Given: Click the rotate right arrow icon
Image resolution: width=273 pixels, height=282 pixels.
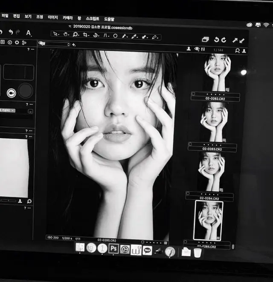Looking at the screenshot, I should pyautogui.click(x=224, y=40).
